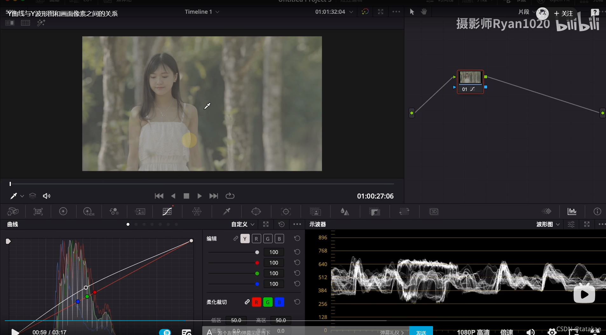This screenshot has width=606, height=335.
Task: Open the RGB Mixer palette
Action: point(114,211)
